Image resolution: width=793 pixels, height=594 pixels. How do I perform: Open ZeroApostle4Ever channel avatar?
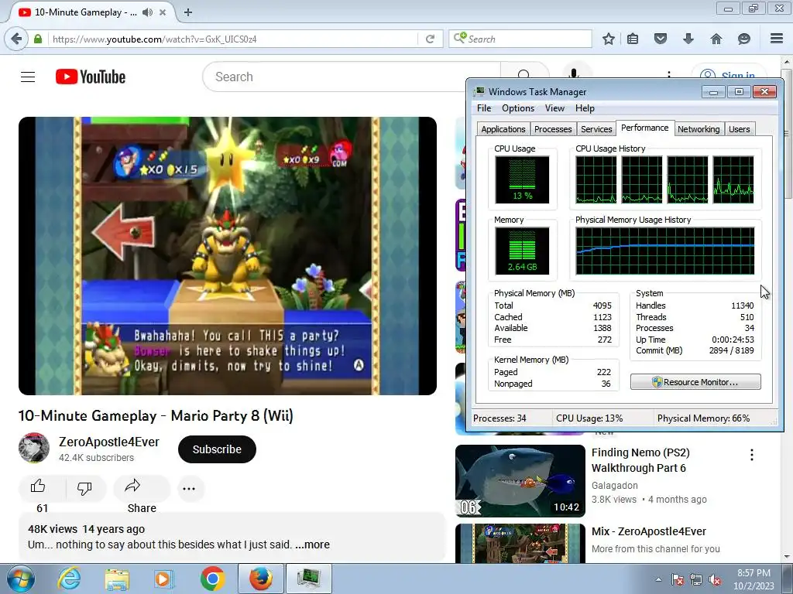click(x=34, y=448)
